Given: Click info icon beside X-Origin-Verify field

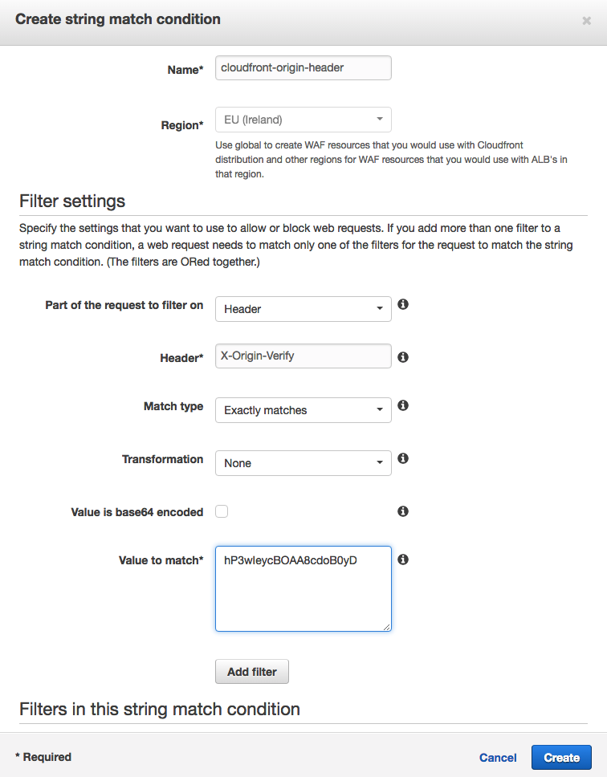Looking at the screenshot, I should (x=403, y=356).
